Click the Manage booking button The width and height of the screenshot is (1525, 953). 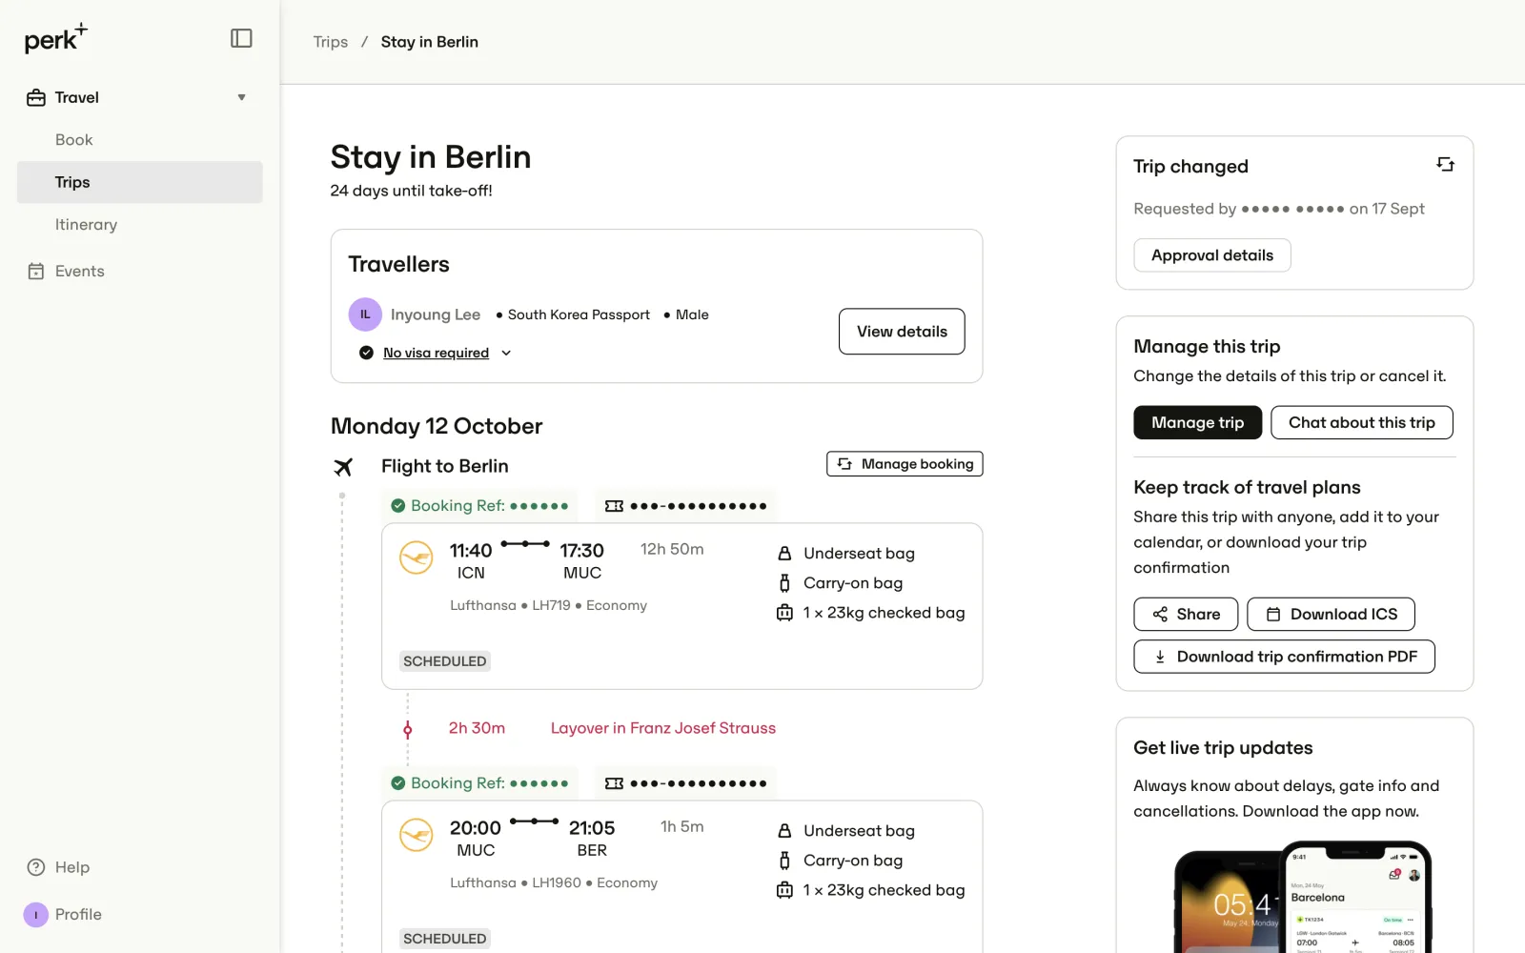905,464
